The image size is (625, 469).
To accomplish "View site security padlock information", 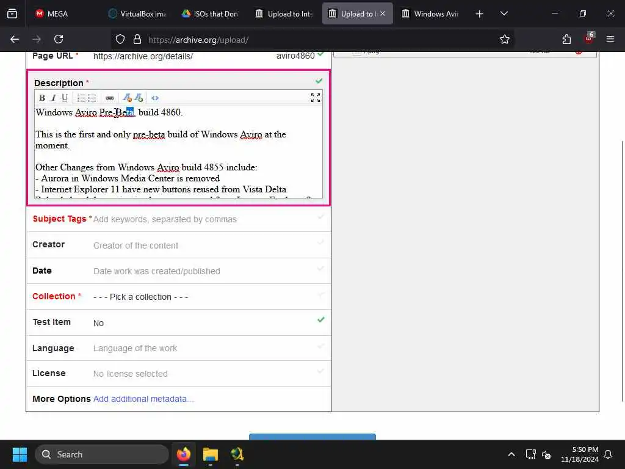I will coord(137,39).
